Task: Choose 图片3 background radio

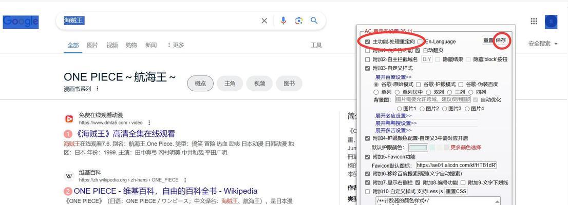Action: (445, 109)
